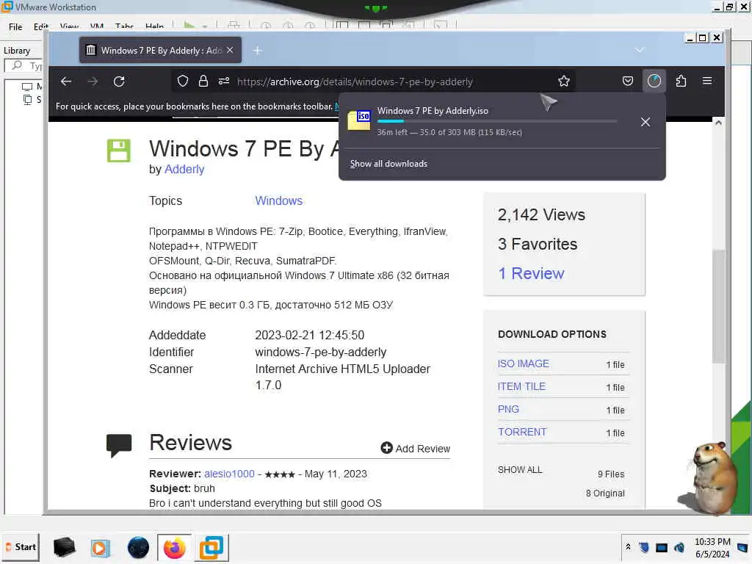Expand TORRENT download option
This screenshot has height=564, width=752.
(x=522, y=432)
